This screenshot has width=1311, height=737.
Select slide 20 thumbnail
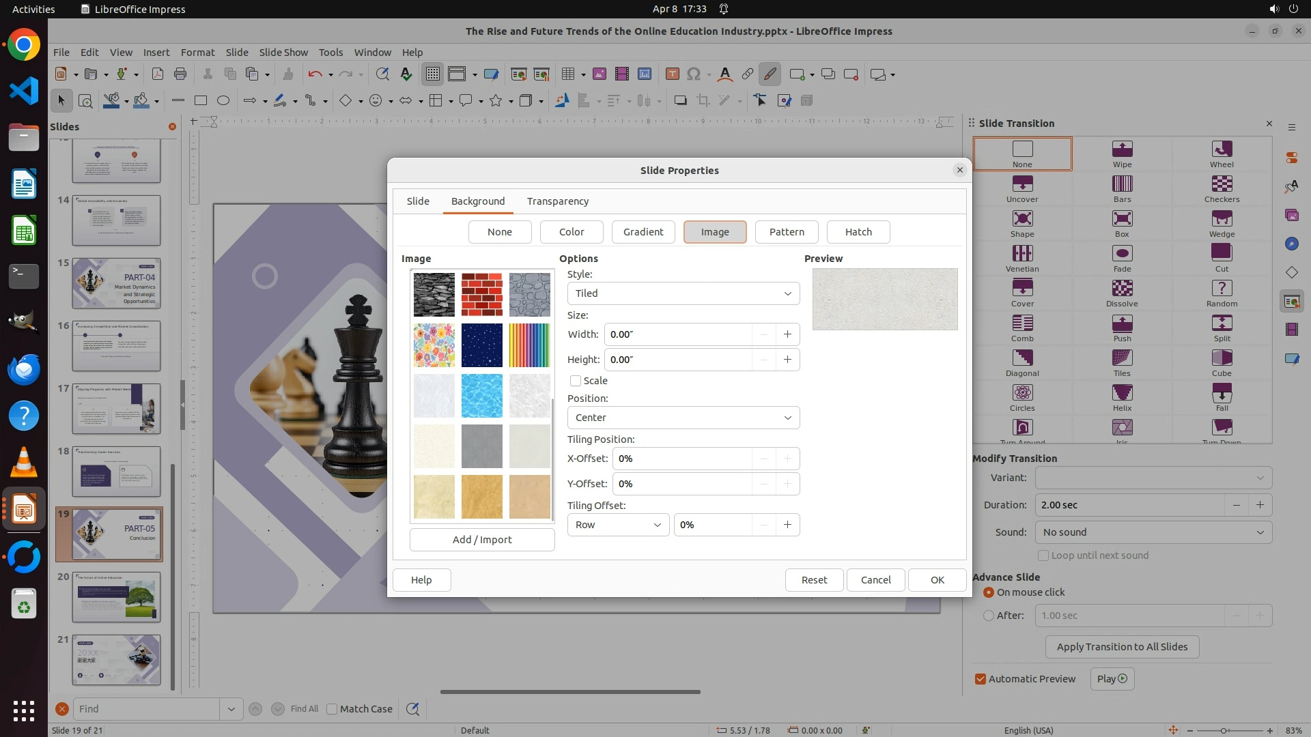116,597
